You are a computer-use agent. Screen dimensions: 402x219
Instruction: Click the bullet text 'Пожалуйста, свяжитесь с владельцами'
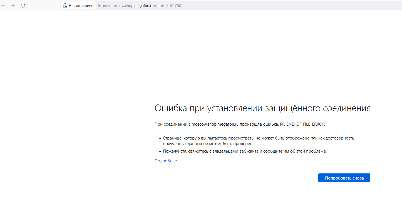[245, 151]
